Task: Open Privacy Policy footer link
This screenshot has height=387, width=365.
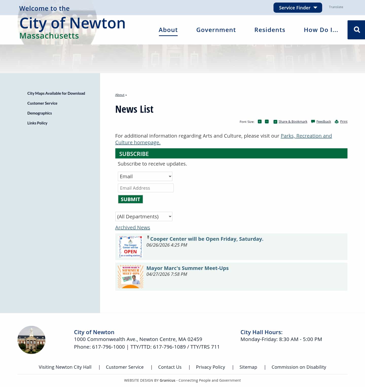Action: click(x=210, y=367)
